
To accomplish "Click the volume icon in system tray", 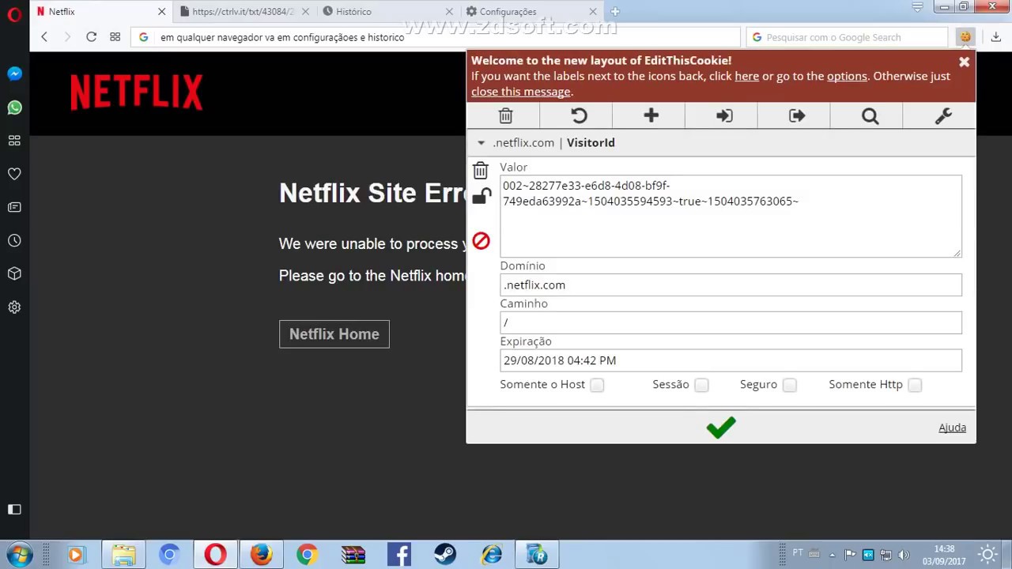I will (904, 555).
